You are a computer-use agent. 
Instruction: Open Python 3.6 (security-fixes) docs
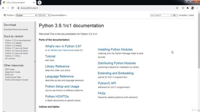click(x=17, y=51)
